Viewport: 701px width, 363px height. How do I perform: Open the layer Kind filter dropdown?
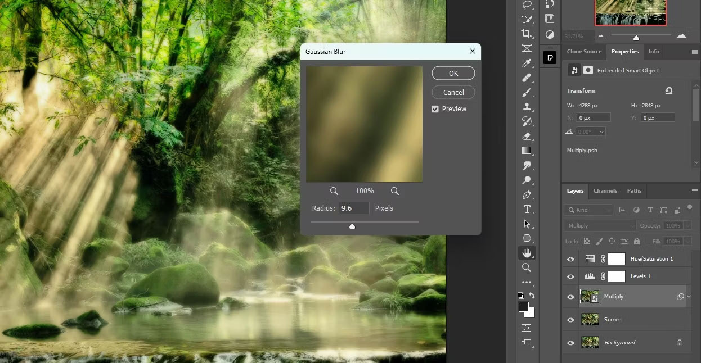click(x=588, y=210)
